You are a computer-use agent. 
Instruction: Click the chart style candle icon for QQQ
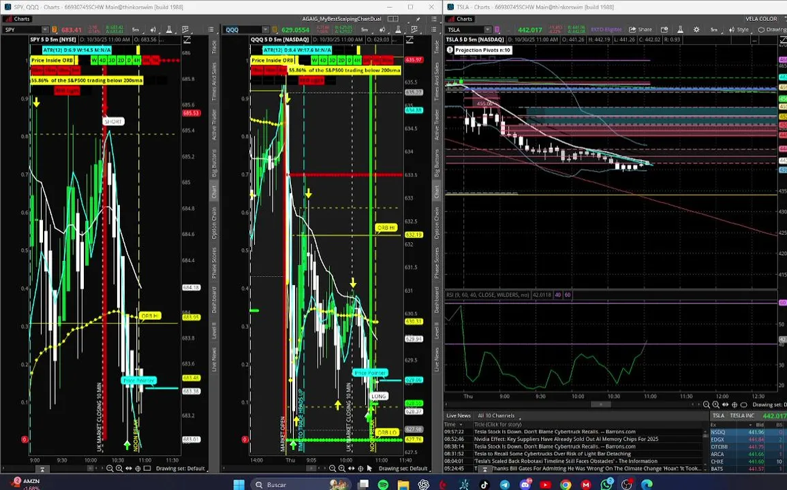tap(382, 29)
